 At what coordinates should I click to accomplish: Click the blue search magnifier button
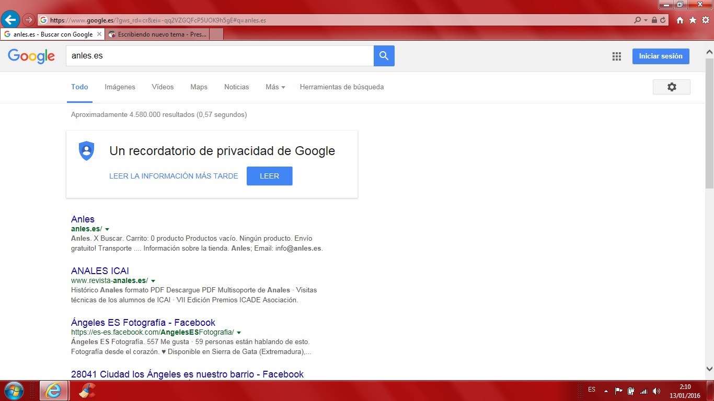coord(384,56)
